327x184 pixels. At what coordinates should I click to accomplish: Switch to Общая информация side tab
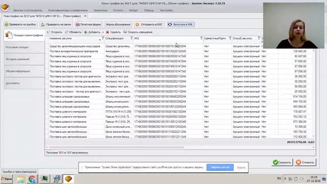pos(24,71)
